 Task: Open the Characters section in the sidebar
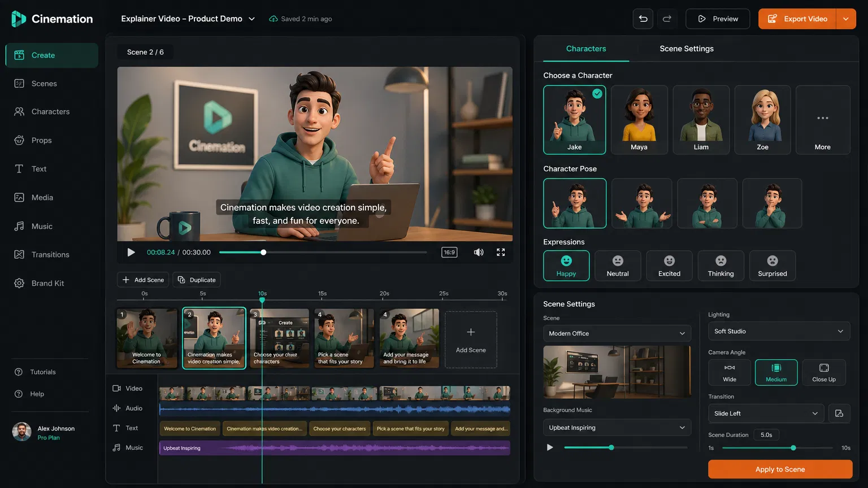[x=50, y=111]
